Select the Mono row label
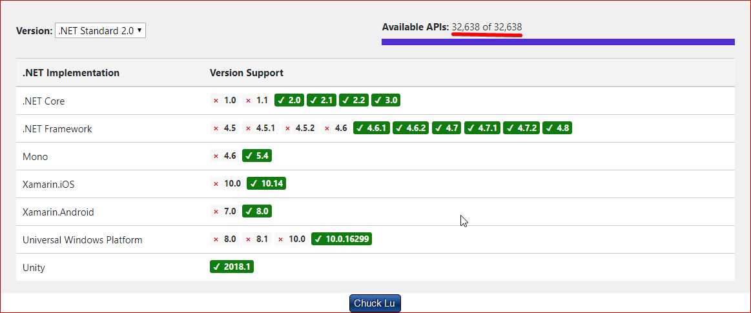The height and width of the screenshot is (313, 751). tap(35, 156)
